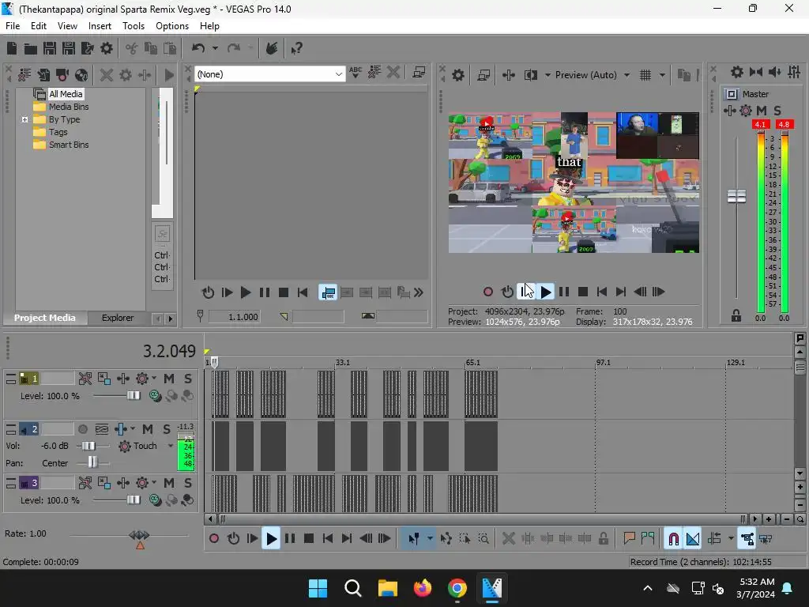Create a new project with the New icon

point(12,48)
